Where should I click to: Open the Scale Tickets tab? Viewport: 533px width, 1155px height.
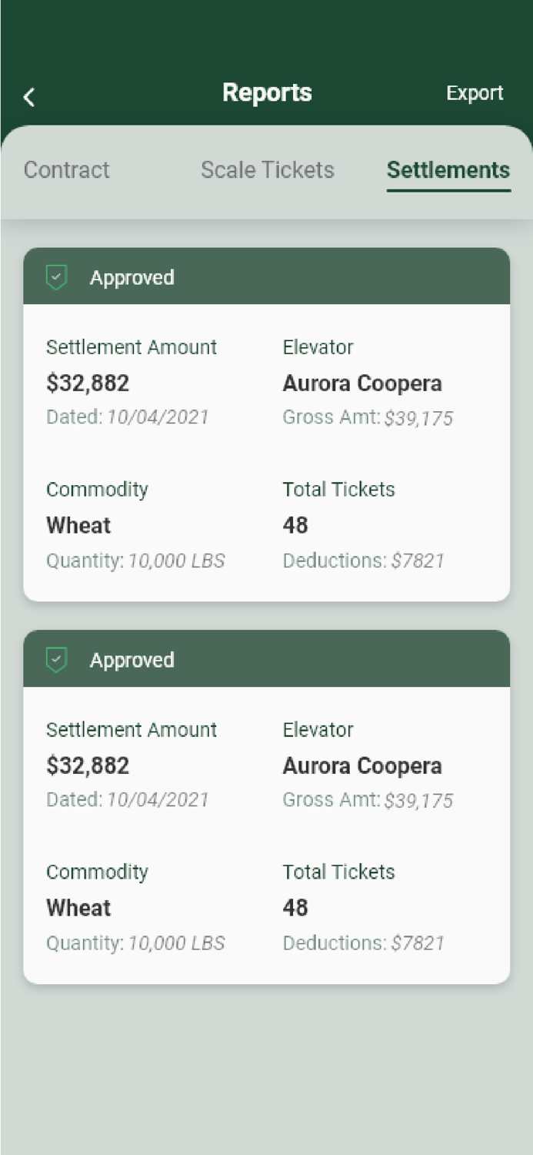click(x=268, y=170)
